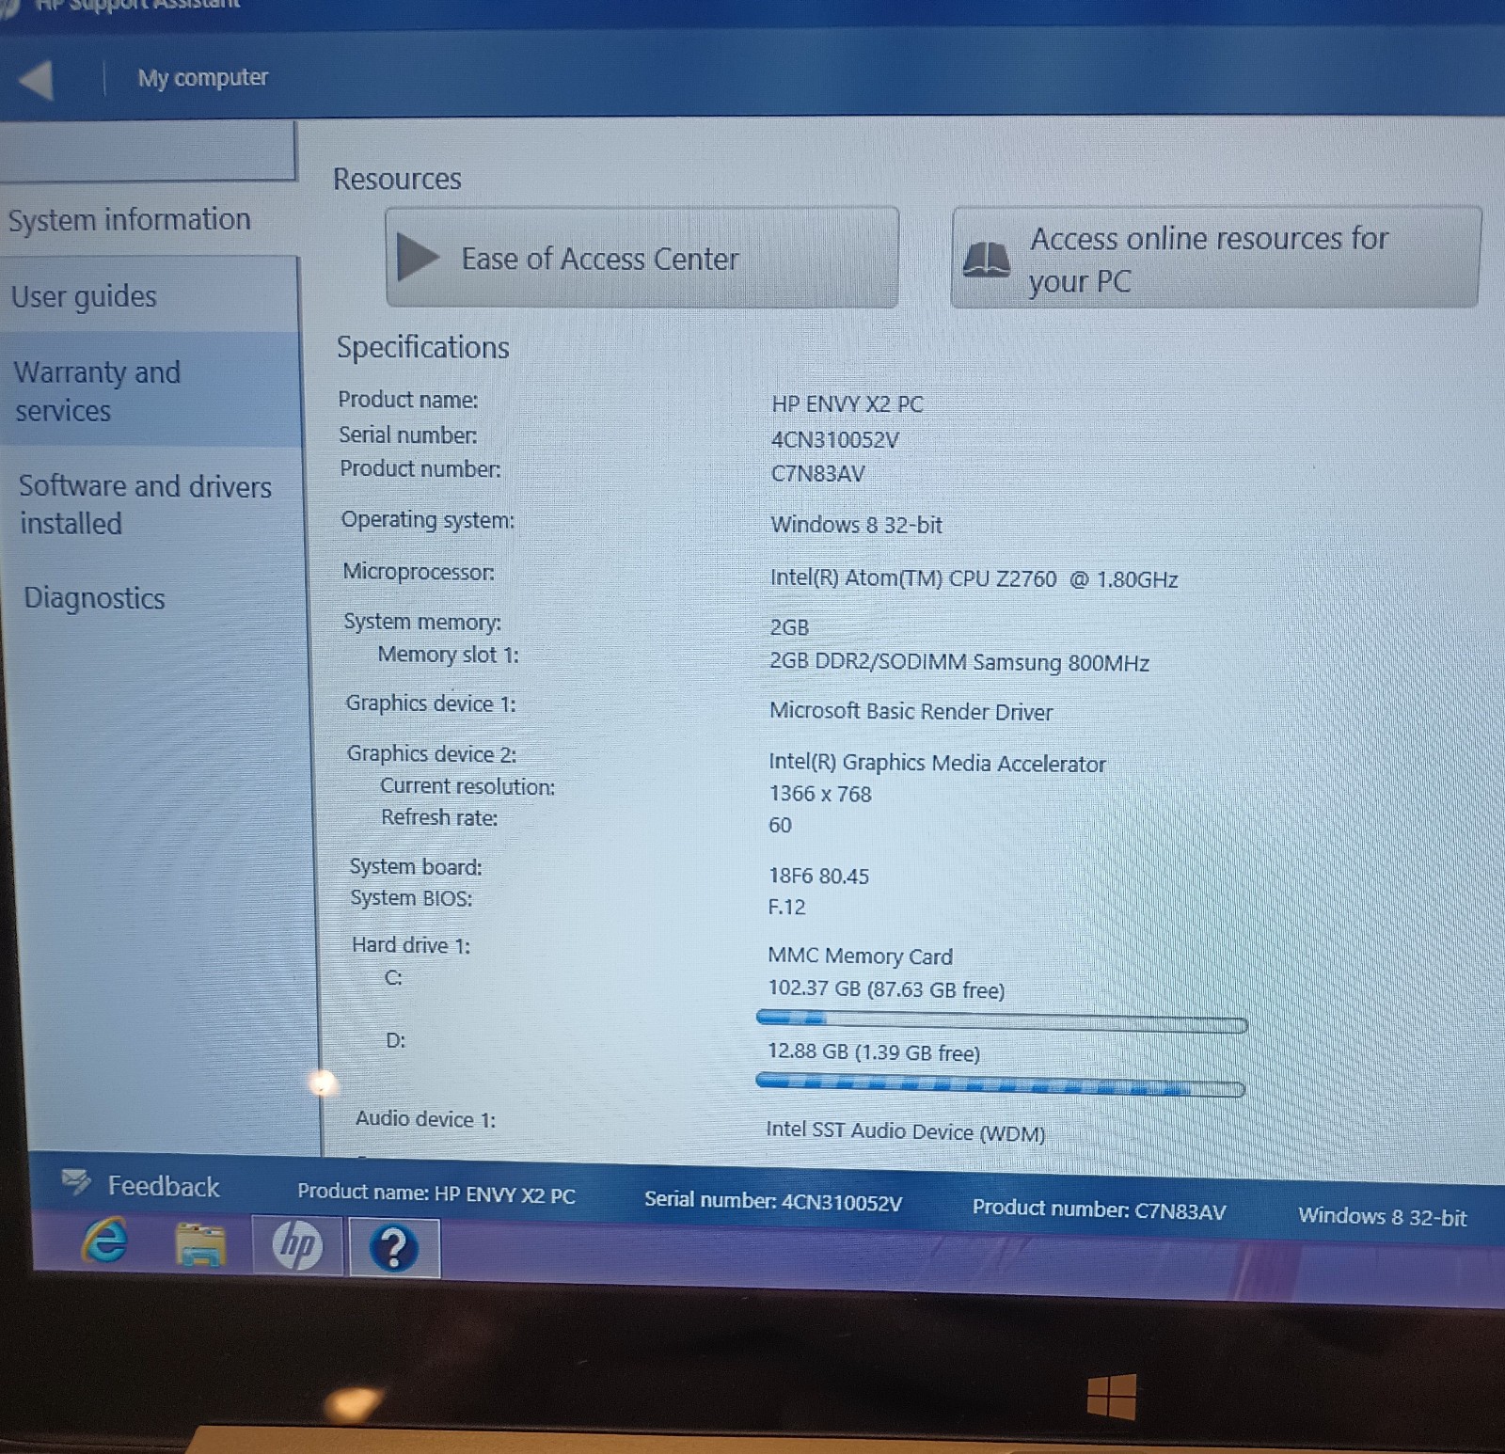Click the book icon for online resources
This screenshot has height=1454, width=1505.
click(987, 260)
